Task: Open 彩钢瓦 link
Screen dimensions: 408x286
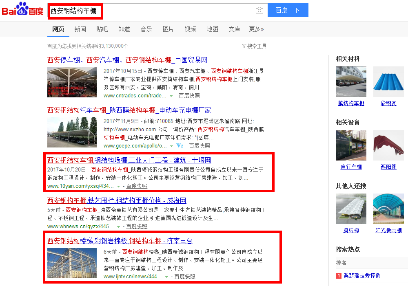Action: [x=388, y=103]
